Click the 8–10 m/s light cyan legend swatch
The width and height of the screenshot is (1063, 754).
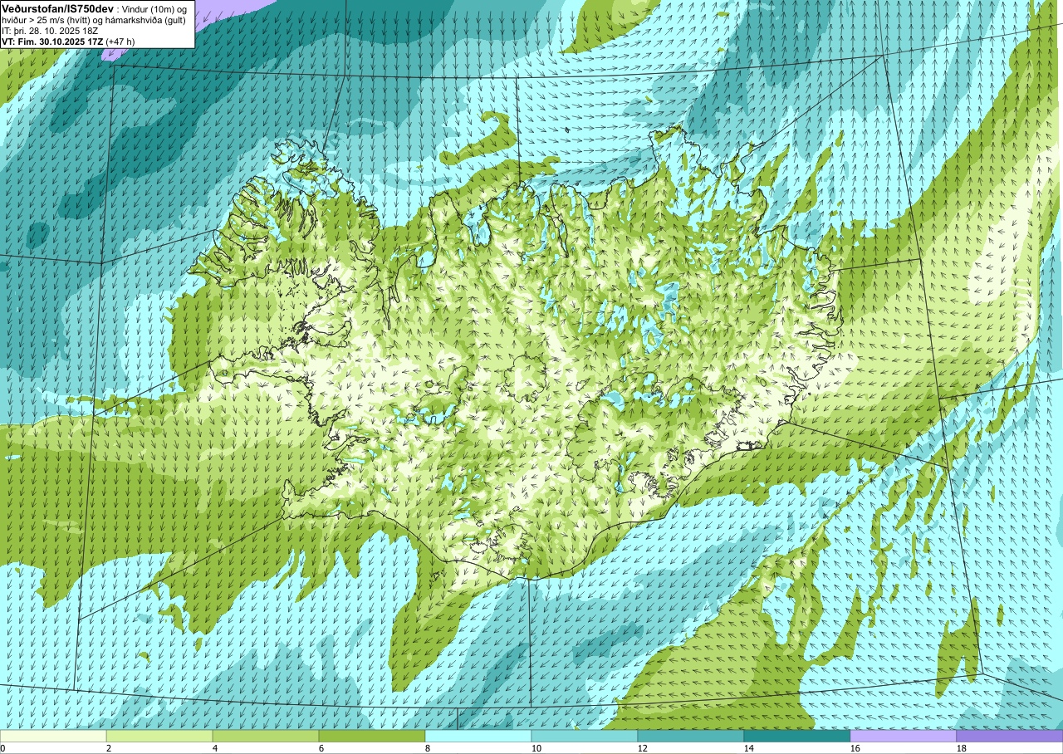(x=478, y=736)
